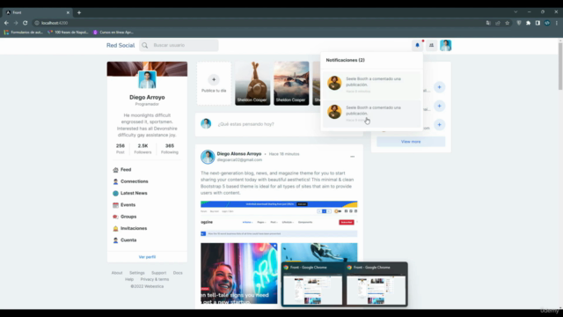Open the Settings footer link
The height and width of the screenshot is (317, 563).
(x=137, y=273)
